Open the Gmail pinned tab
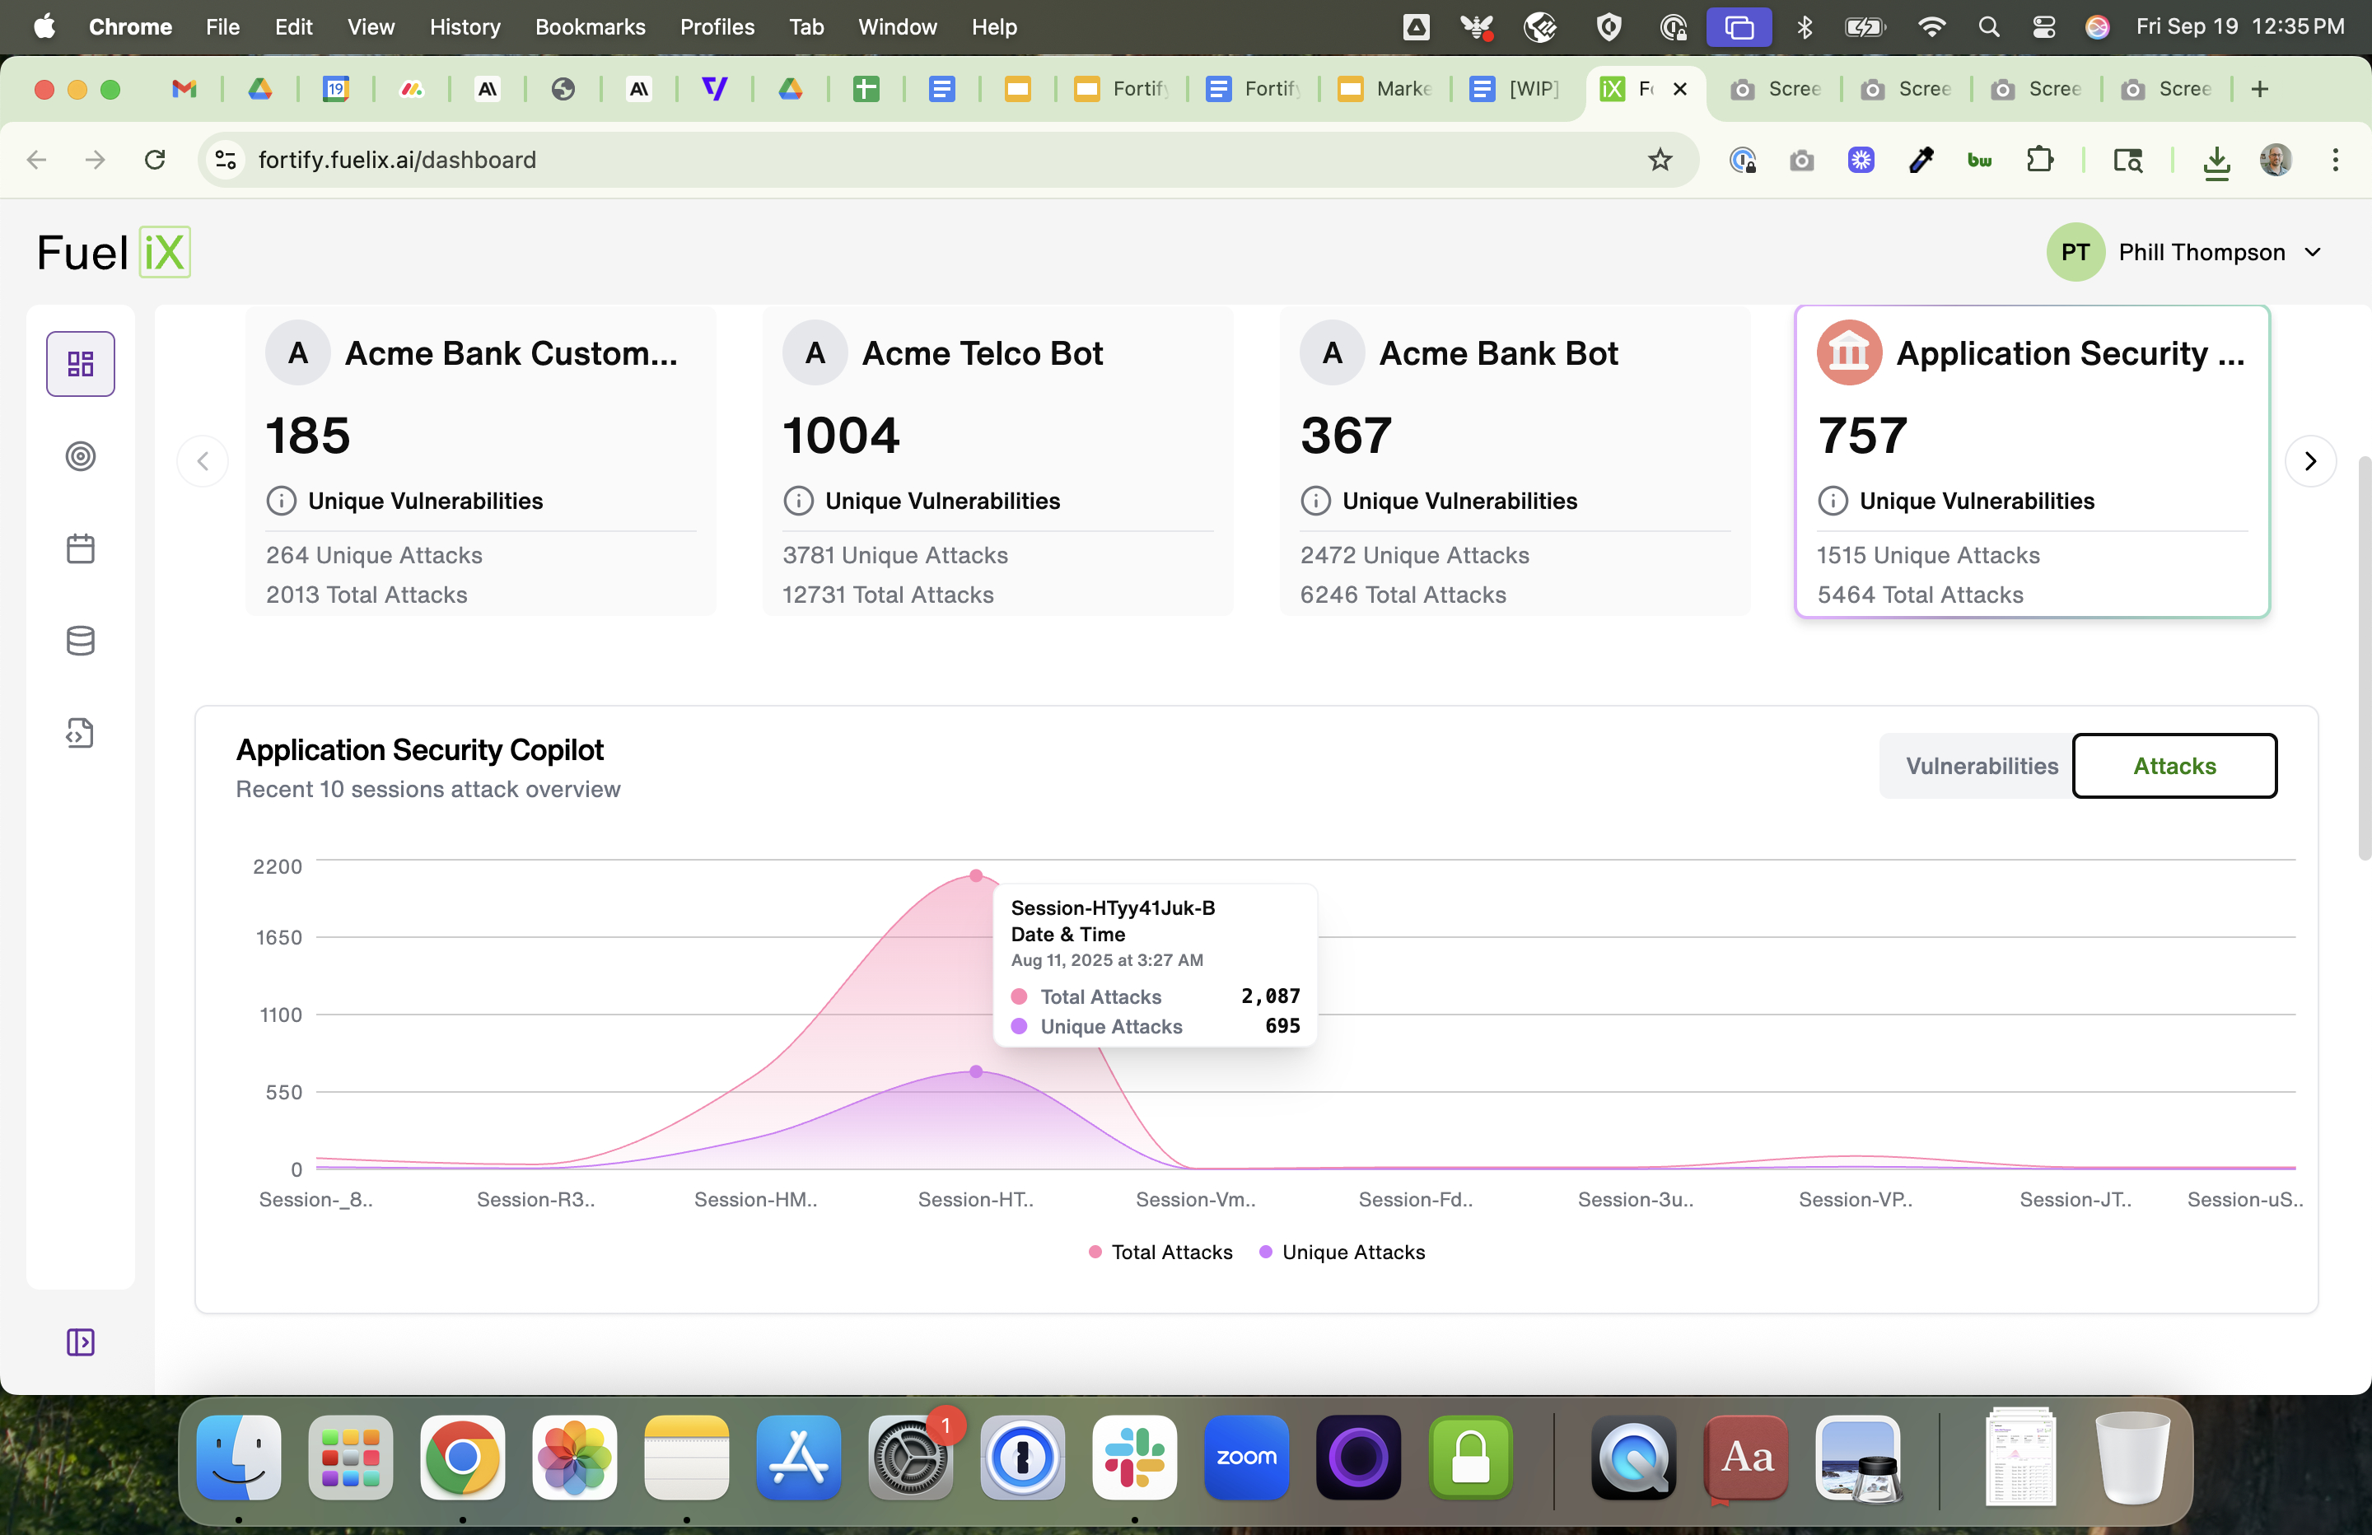This screenshot has height=1535, width=2372. click(184, 90)
